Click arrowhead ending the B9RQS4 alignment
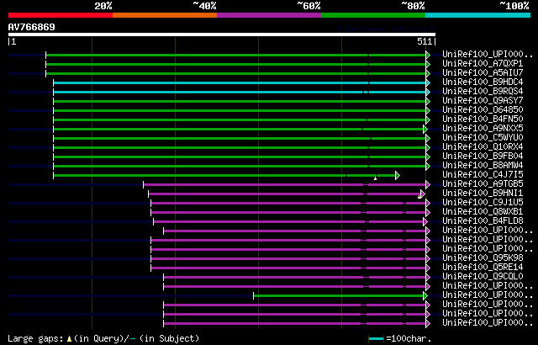 (x=428, y=92)
